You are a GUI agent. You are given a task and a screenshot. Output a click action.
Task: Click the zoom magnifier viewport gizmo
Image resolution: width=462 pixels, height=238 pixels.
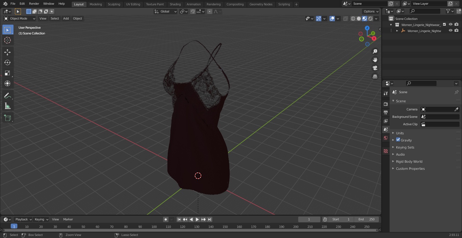point(375,51)
